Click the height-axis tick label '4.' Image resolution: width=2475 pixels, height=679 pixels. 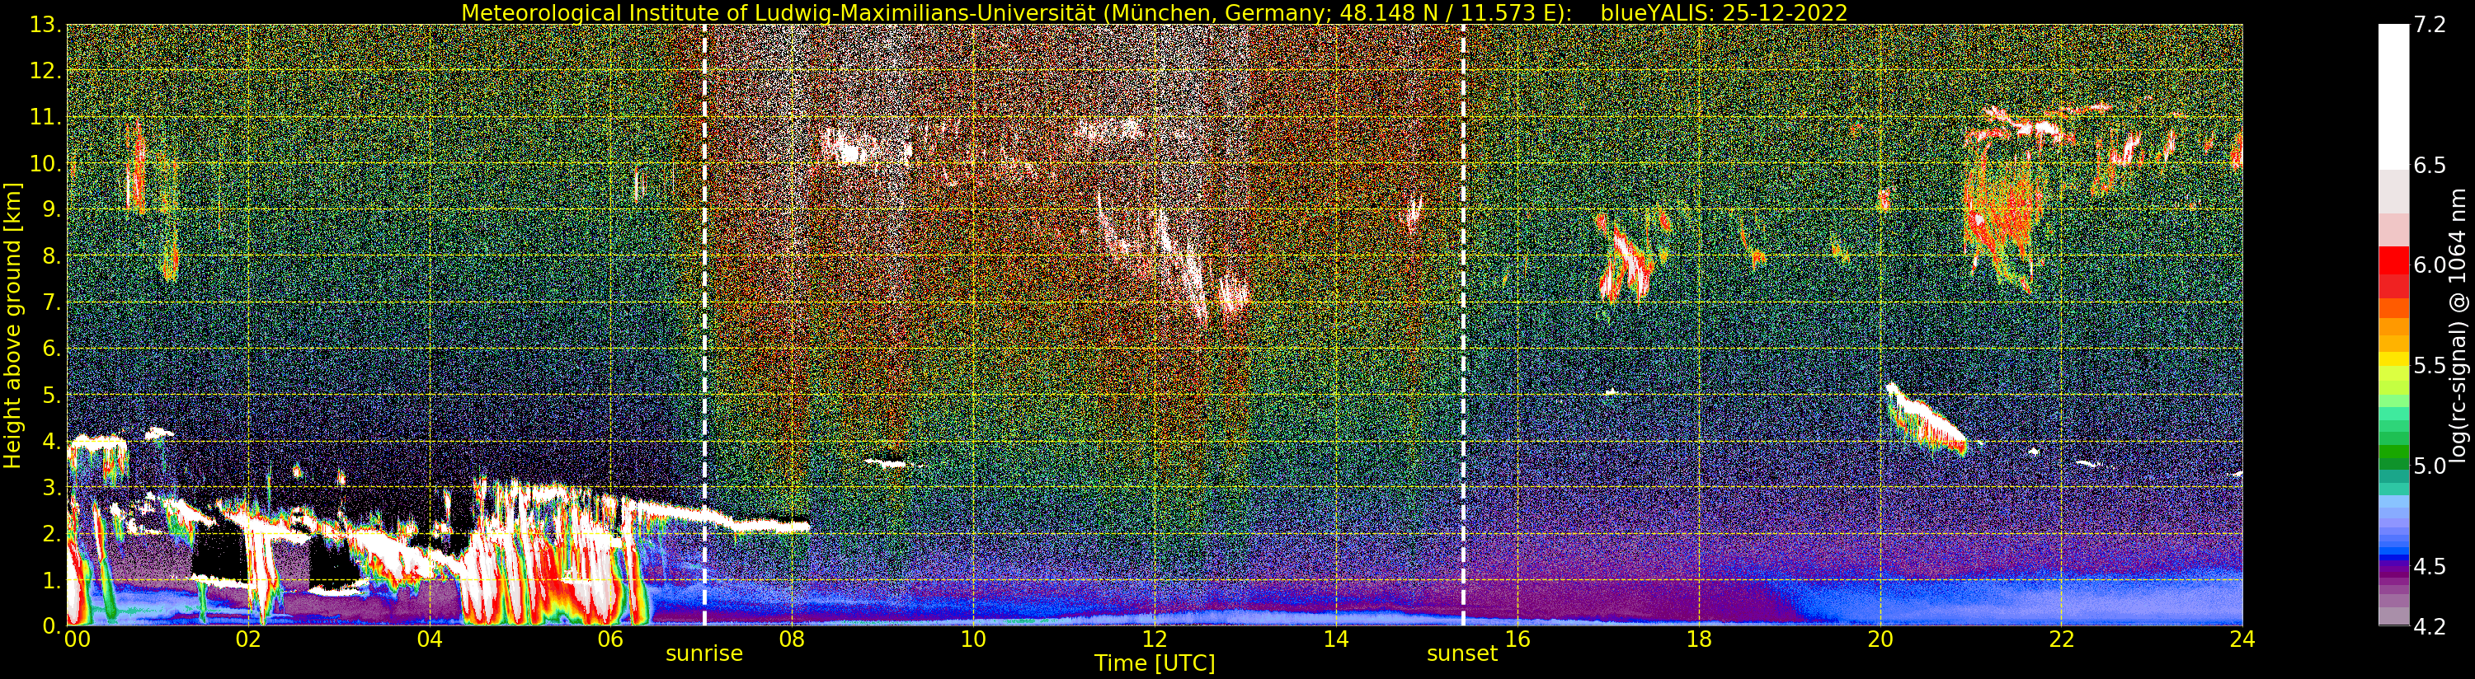[52, 442]
